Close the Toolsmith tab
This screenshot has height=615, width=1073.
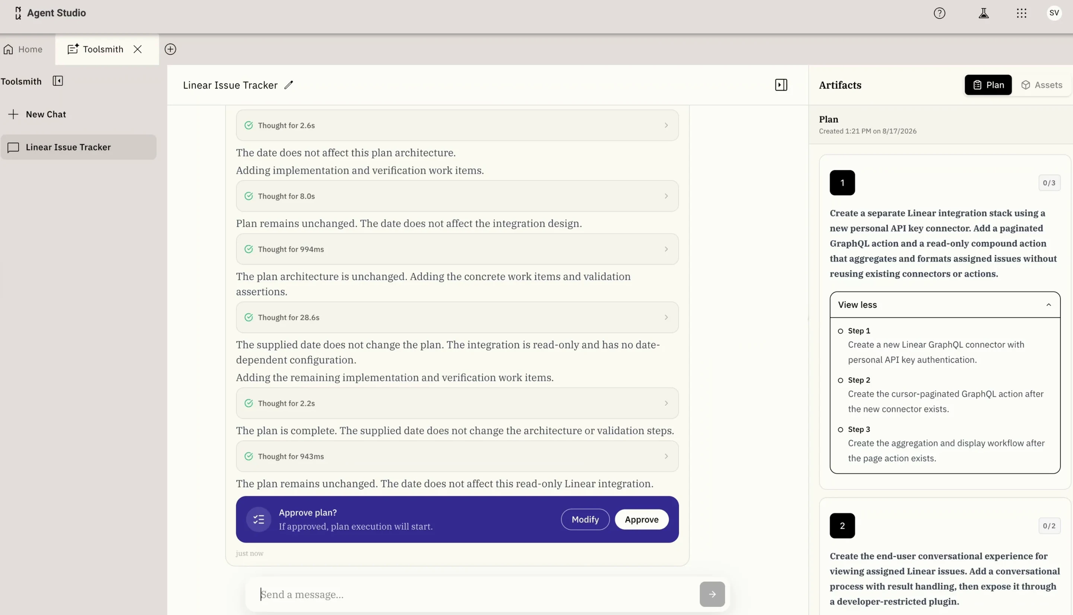tap(137, 50)
